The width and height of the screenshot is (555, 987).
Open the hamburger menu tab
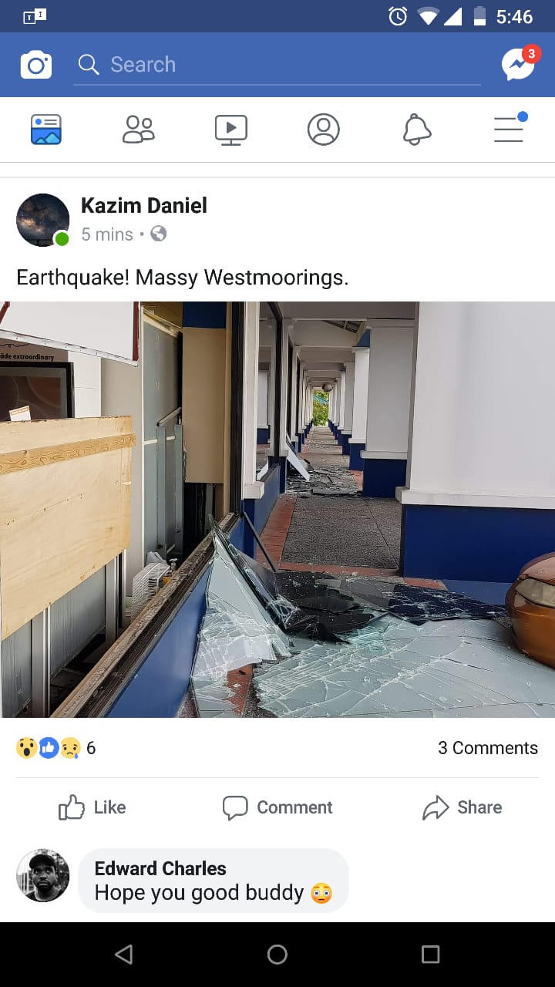coord(510,128)
